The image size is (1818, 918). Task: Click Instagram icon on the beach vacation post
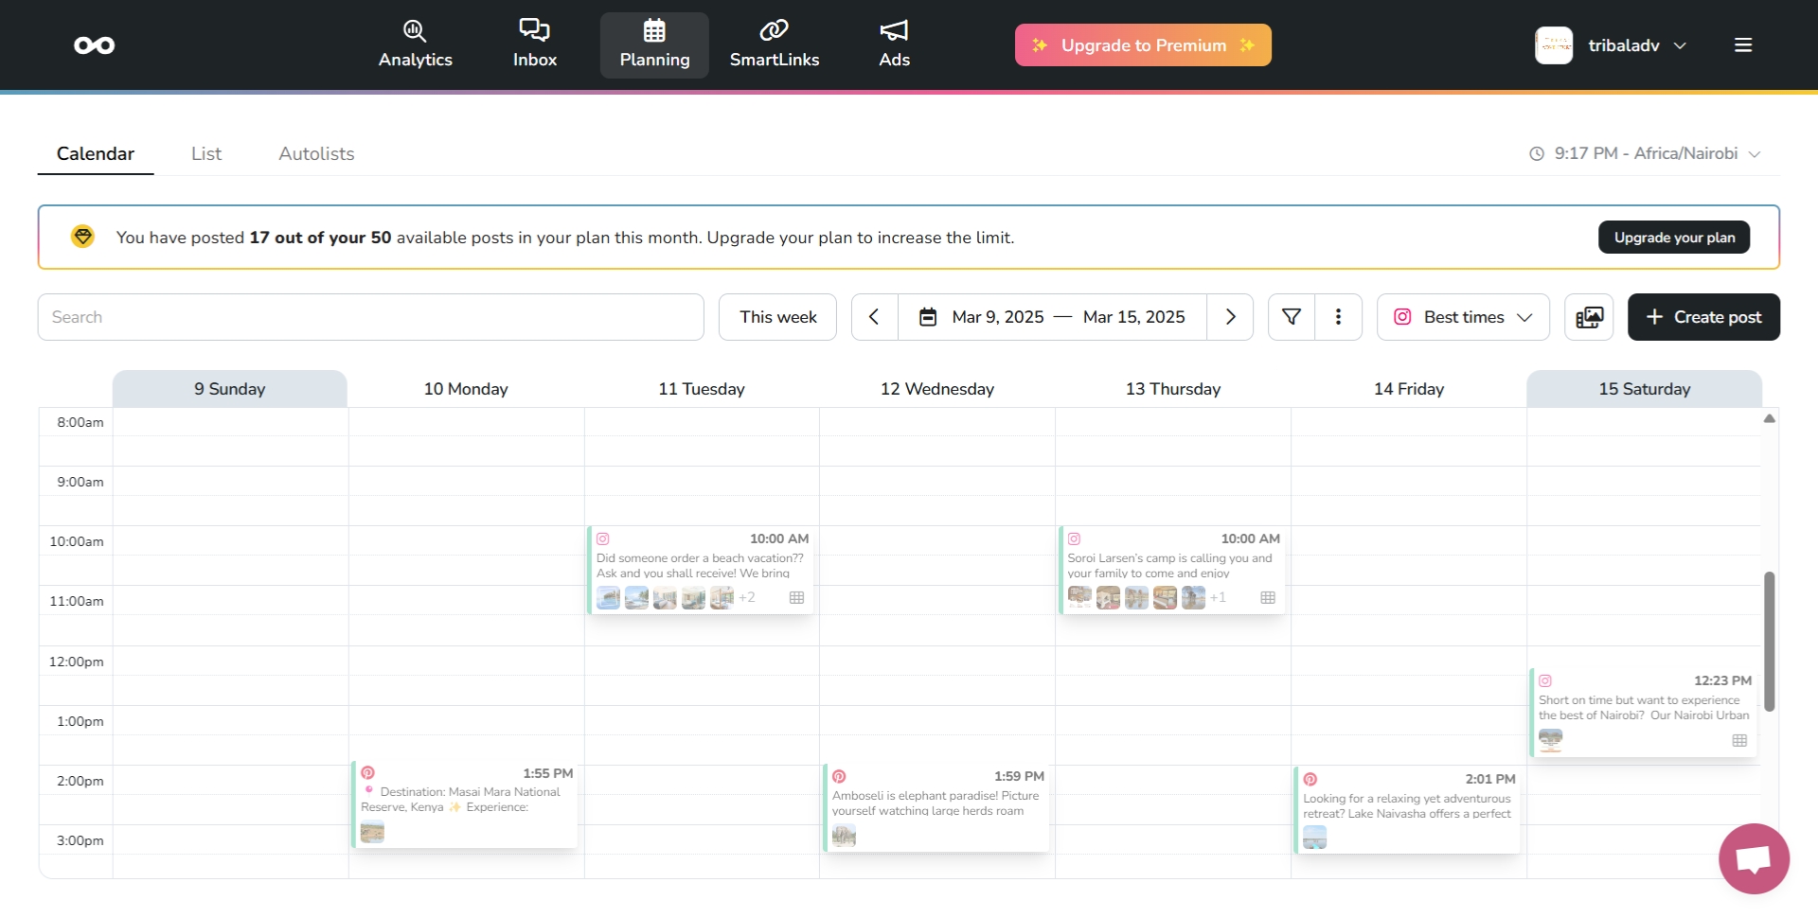click(x=603, y=538)
